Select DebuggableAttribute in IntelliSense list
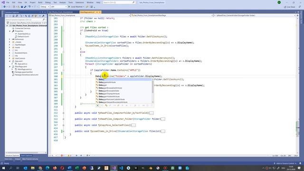The height and width of the screenshot is (171, 304). (x=107, y=82)
